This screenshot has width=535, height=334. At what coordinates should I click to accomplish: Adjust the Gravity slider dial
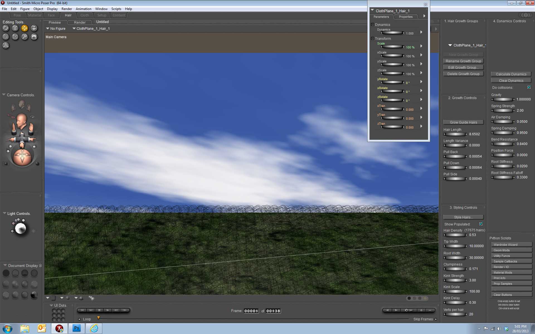[x=503, y=99]
